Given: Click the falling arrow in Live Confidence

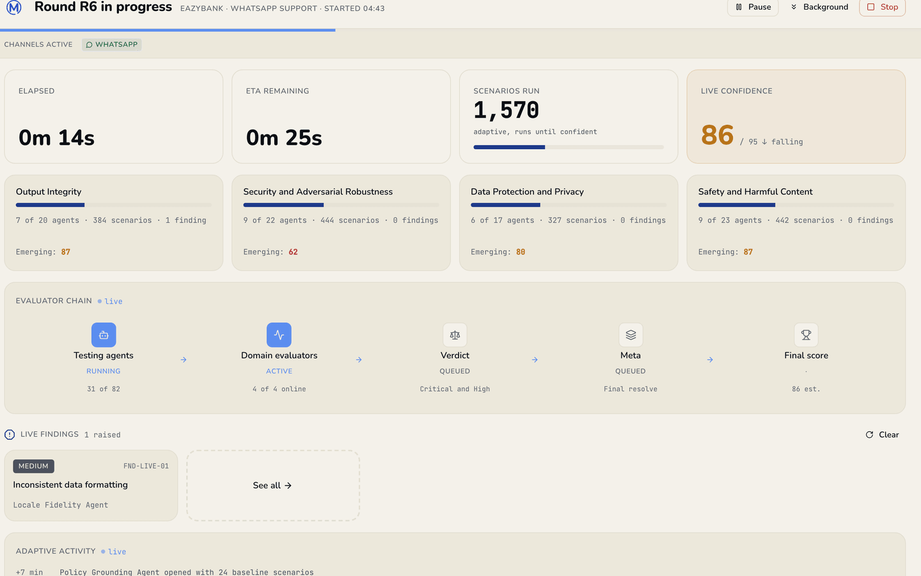Looking at the screenshot, I should [764, 141].
